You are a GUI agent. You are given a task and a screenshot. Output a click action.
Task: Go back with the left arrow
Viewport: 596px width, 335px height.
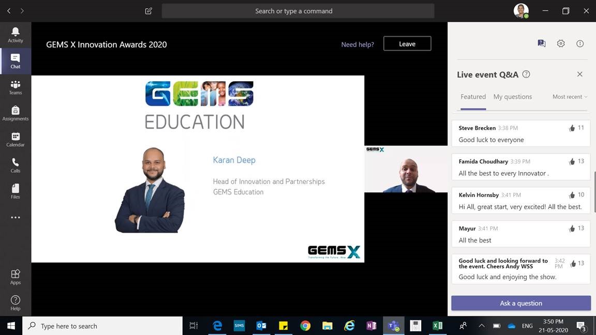pyautogui.click(x=9, y=11)
